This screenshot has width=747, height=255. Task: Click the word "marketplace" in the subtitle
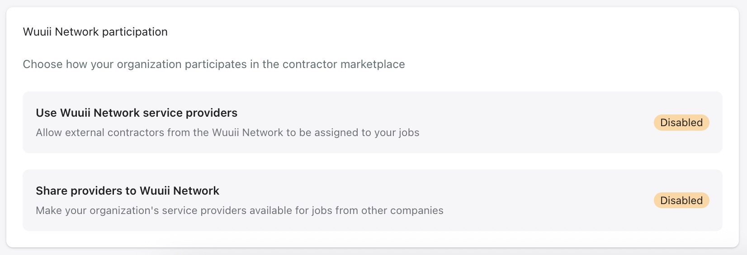pyautogui.click(x=373, y=64)
